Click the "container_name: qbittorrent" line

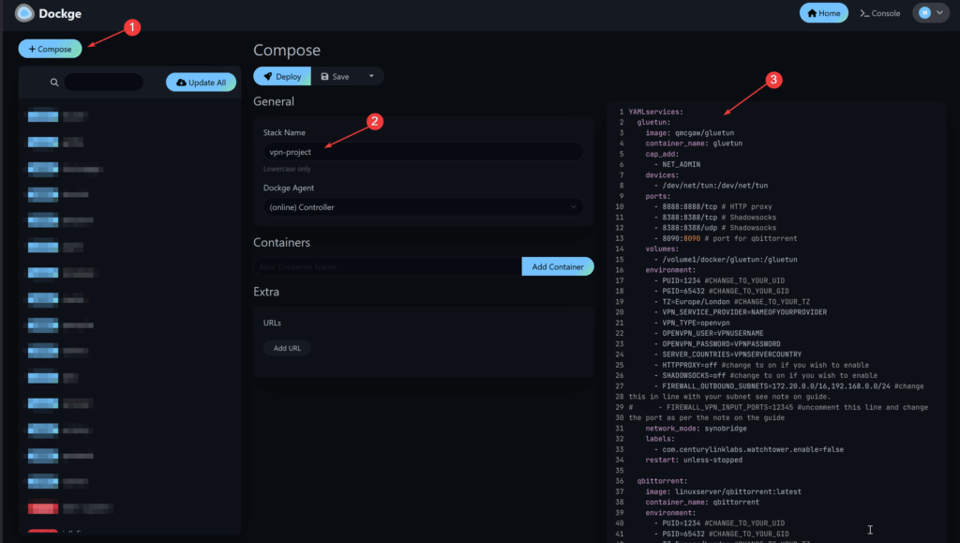[x=702, y=502]
